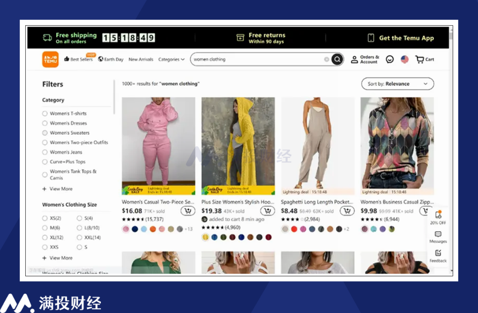This screenshot has height=313, width=478.
Task: Open the Plus Size Women's Stylish Hoo... title
Action: click(x=238, y=202)
